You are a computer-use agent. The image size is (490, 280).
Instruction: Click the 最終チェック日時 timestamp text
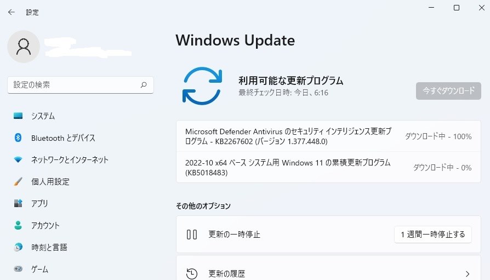point(283,93)
